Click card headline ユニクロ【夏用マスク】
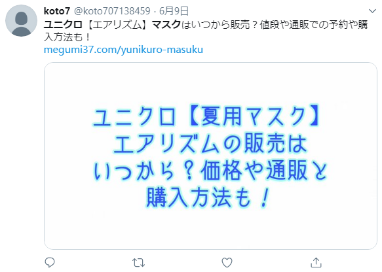Image resolution: width=382 pixels, height=272 pixels. click(207, 116)
